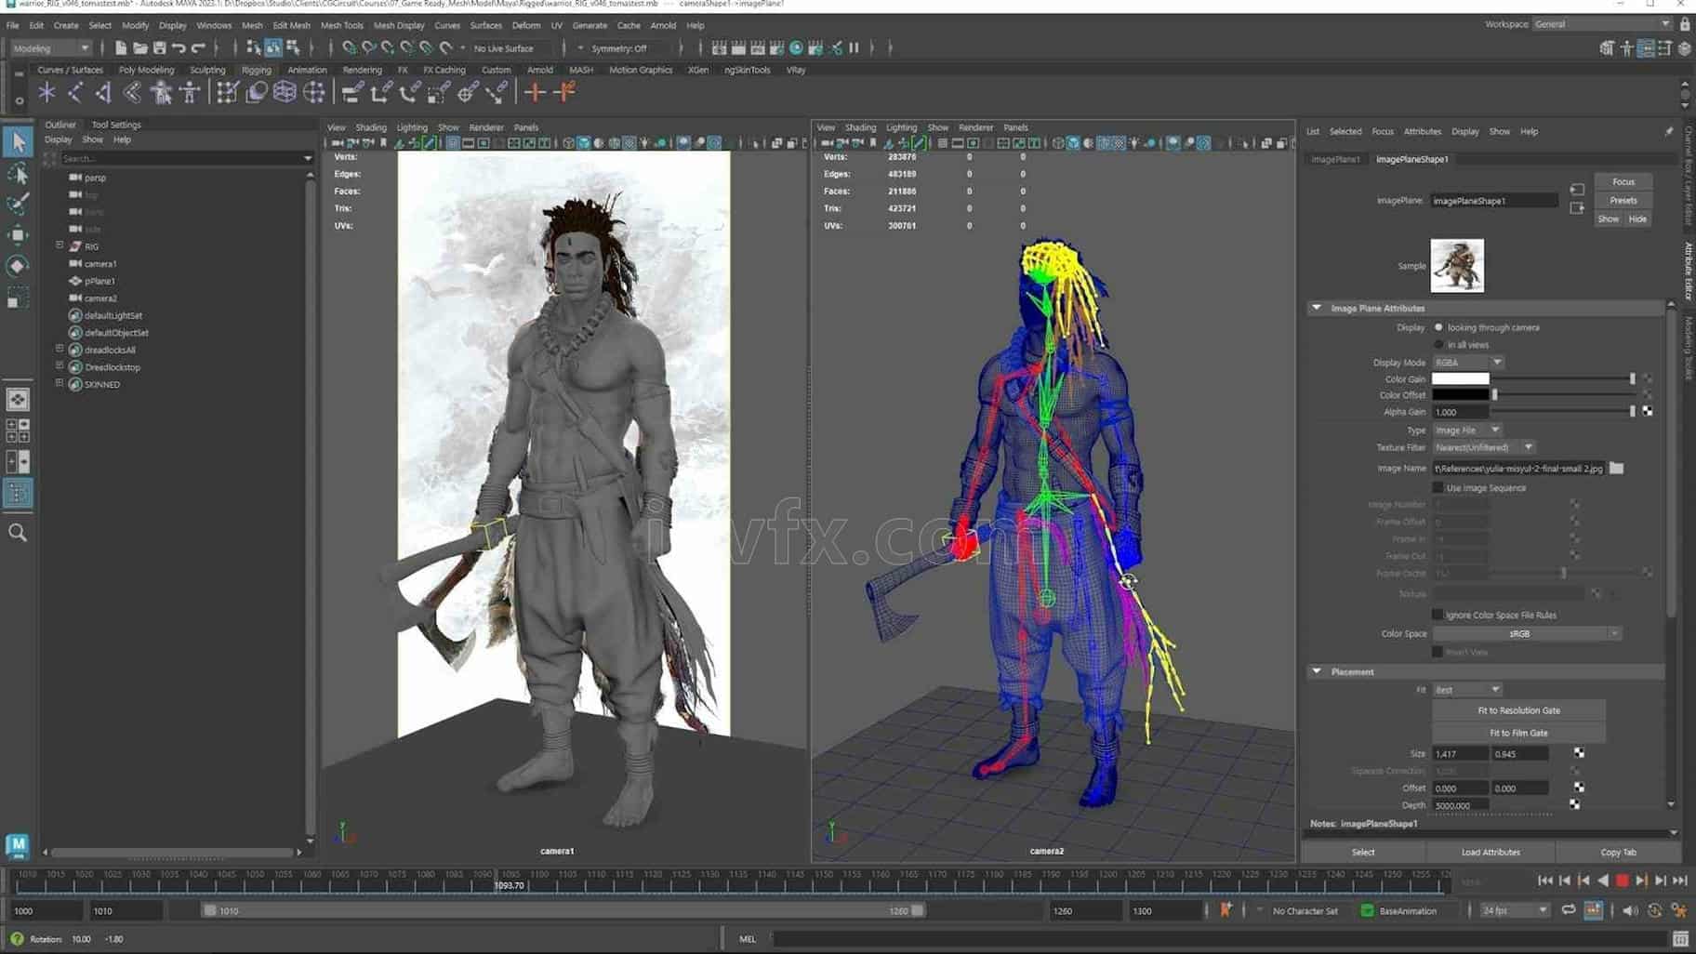
Task: Click the Redo arrow icon
Action: pos(198,47)
